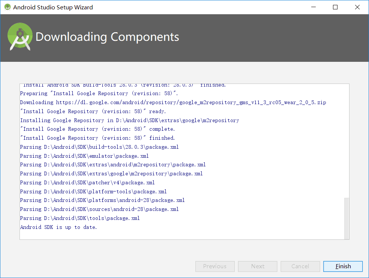Image resolution: width=369 pixels, height=278 pixels.
Task: Click the Parsing emulator\package.xml line
Action: 84,156
